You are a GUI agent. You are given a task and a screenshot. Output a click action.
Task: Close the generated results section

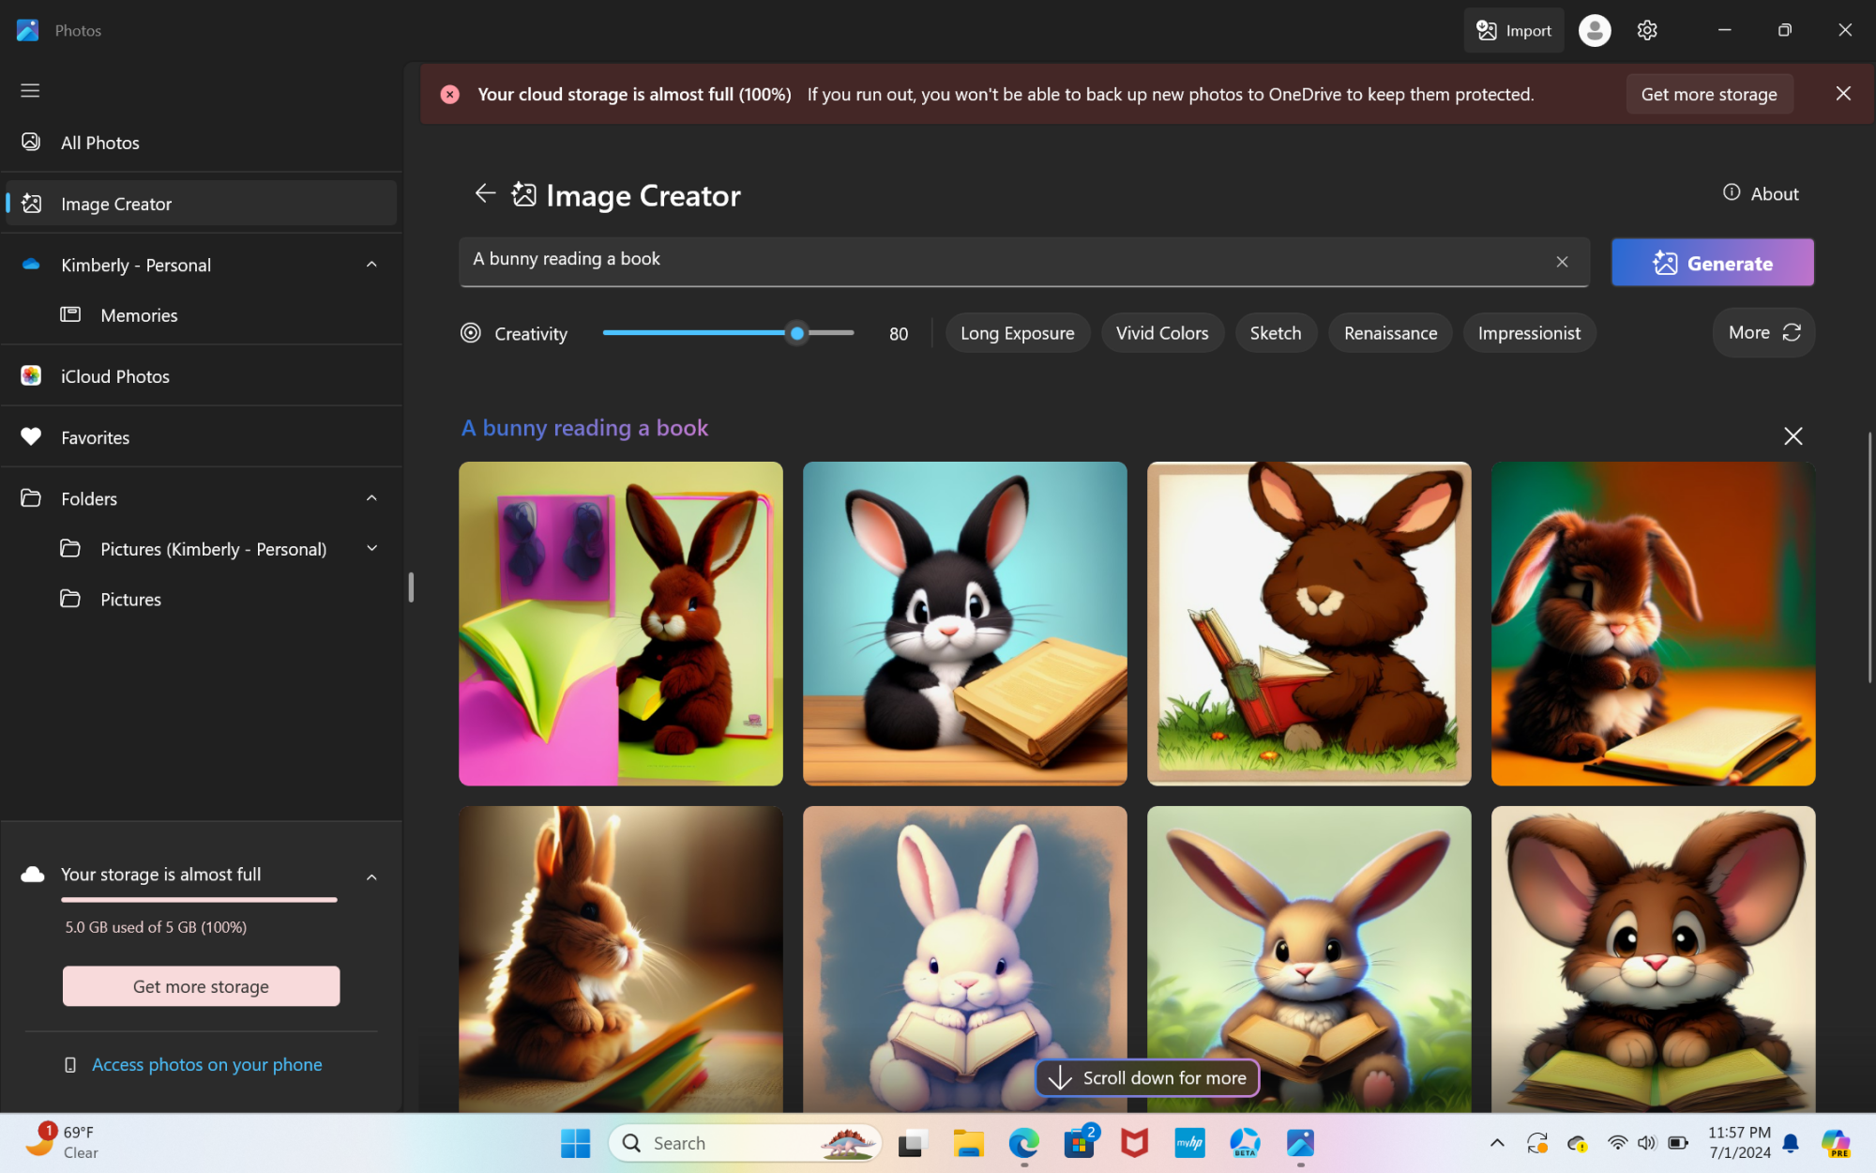(x=1793, y=436)
